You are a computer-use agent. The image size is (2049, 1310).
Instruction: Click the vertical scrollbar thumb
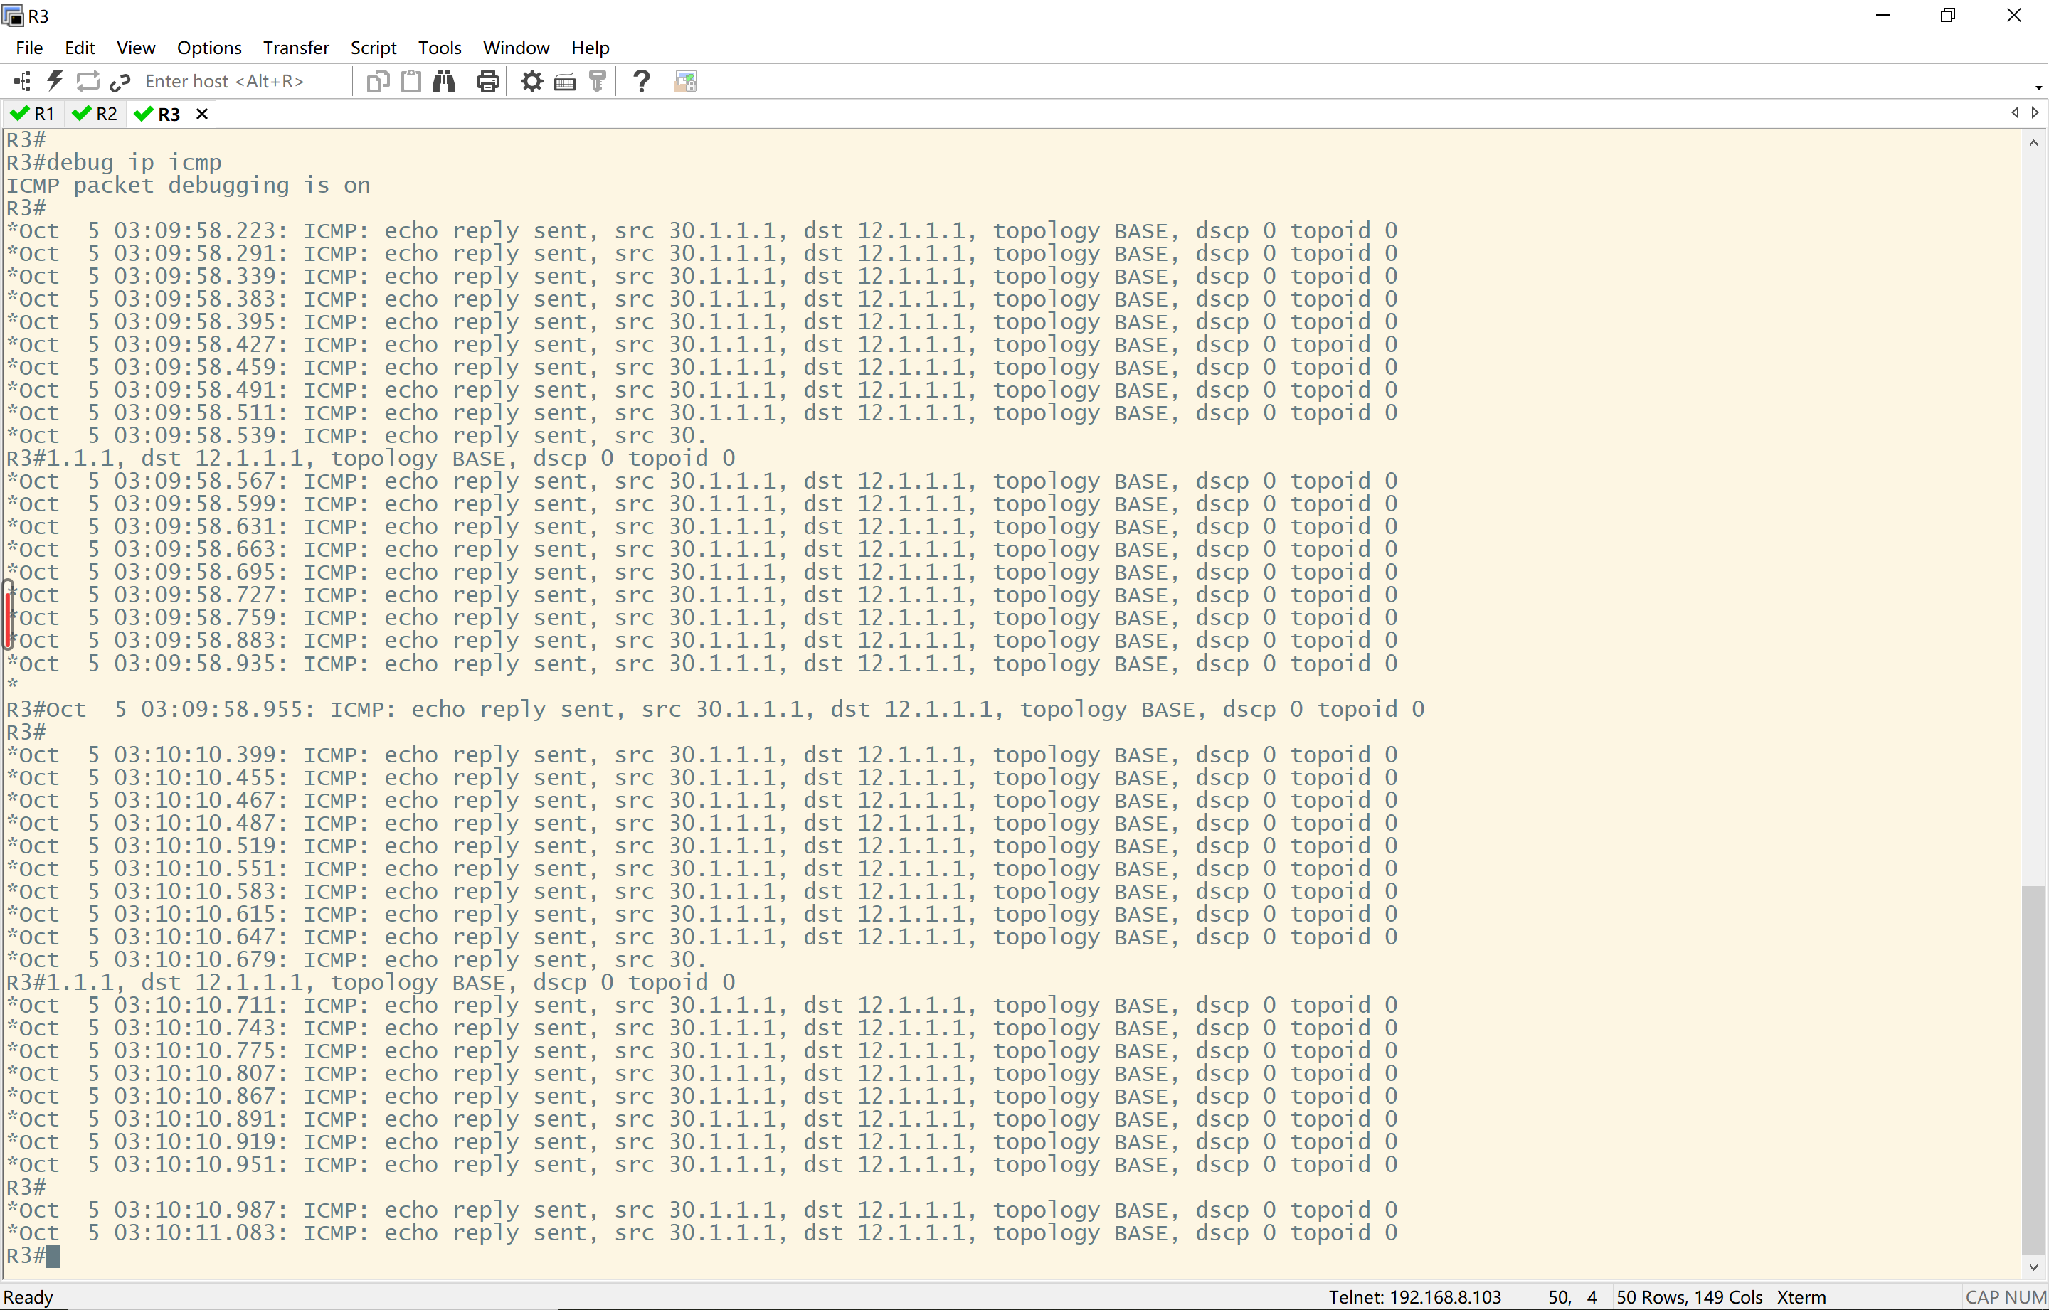(x=2033, y=1070)
